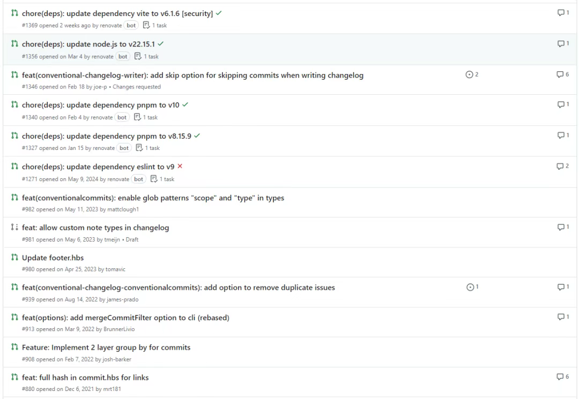Click the green check status for node.js v22.15.1
The width and height of the screenshot is (579, 399).
pyautogui.click(x=161, y=43)
